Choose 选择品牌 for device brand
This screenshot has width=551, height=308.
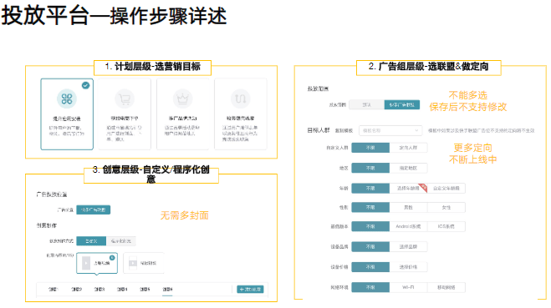click(408, 246)
